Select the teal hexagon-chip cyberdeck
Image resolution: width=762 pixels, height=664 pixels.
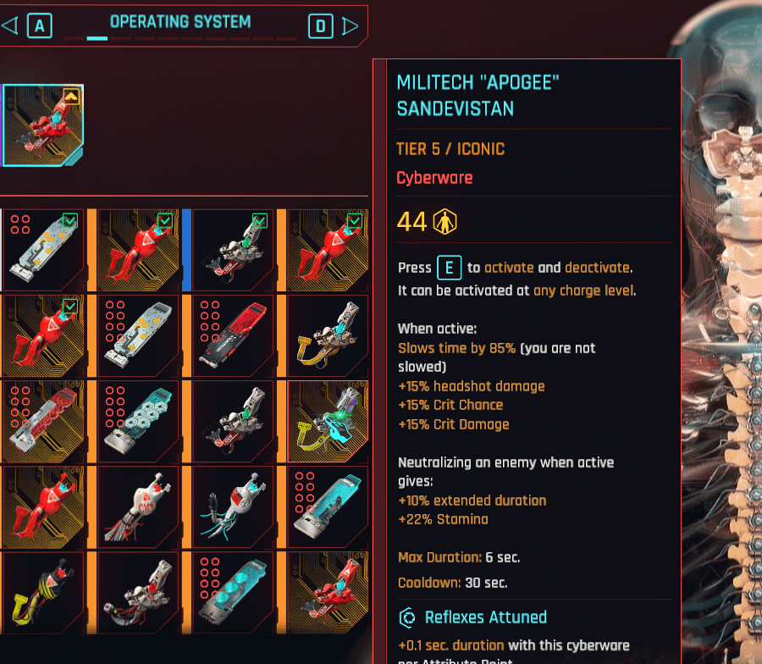pyautogui.click(x=137, y=421)
